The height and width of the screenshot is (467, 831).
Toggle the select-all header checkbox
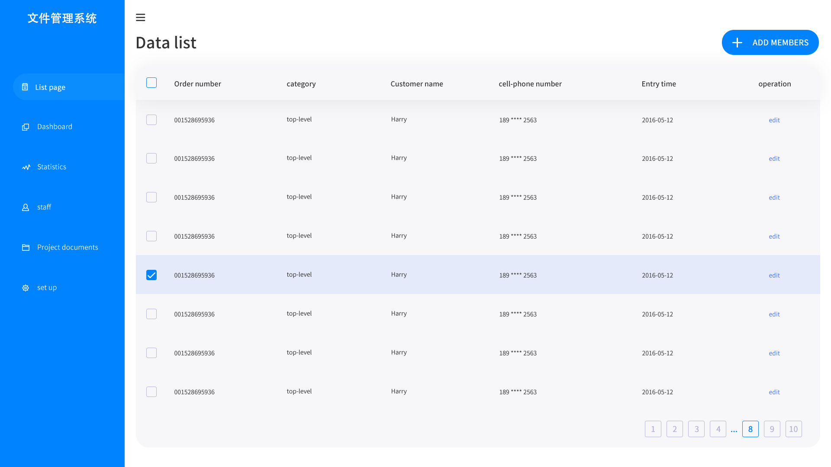coord(151,83)
